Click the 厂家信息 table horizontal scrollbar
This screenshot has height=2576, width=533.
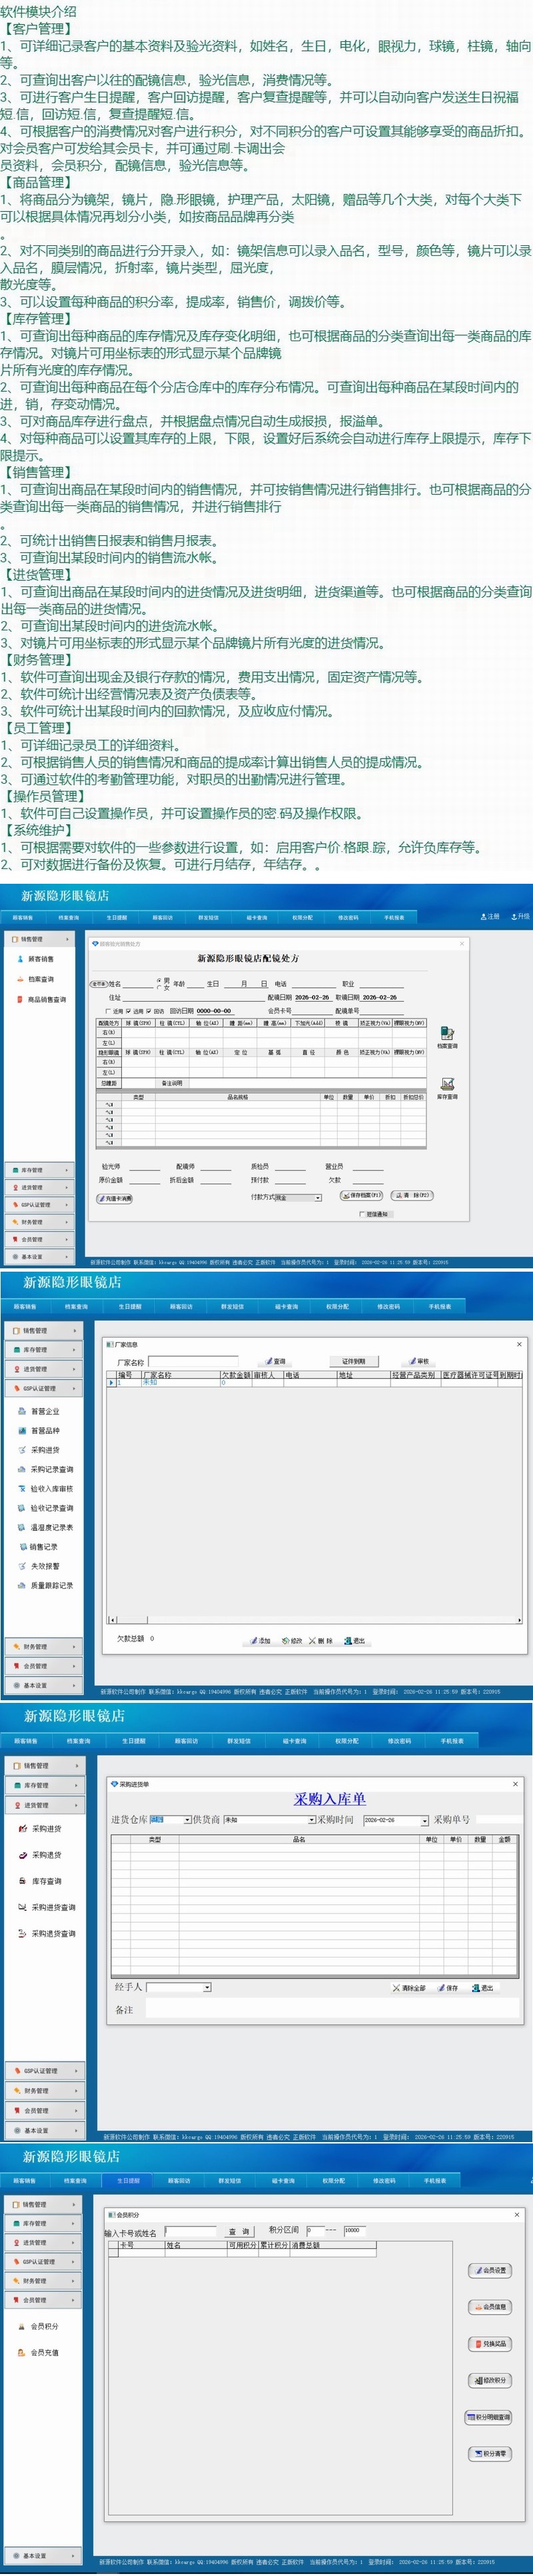(x=315, y=1619)
